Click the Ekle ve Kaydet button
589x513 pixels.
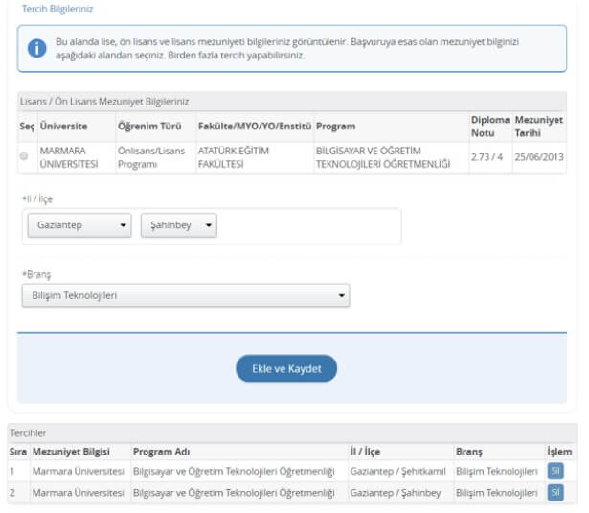click(x=286, y=368)
